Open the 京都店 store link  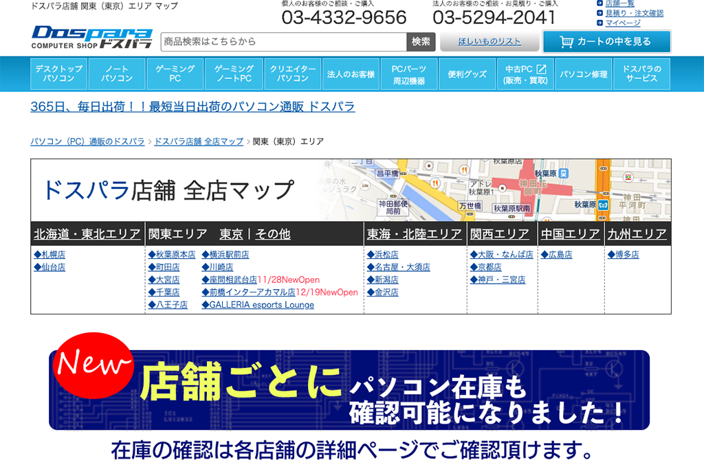486,267
